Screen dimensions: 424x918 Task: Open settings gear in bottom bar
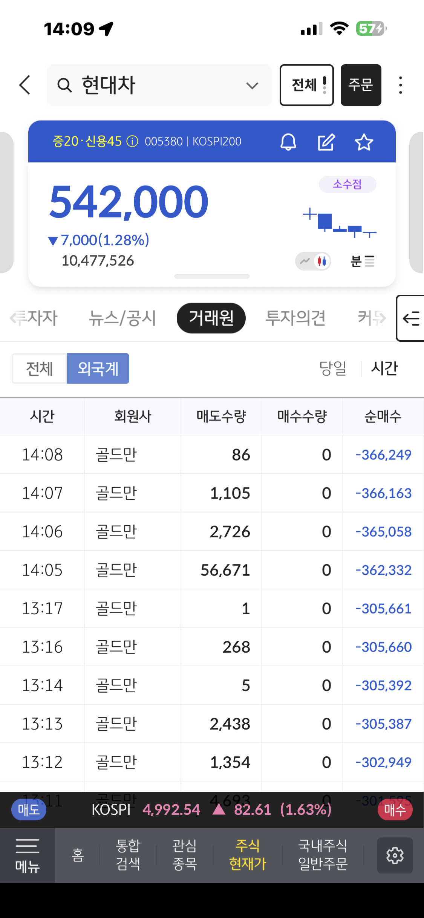pyautogui.click(x=395, y=855)
